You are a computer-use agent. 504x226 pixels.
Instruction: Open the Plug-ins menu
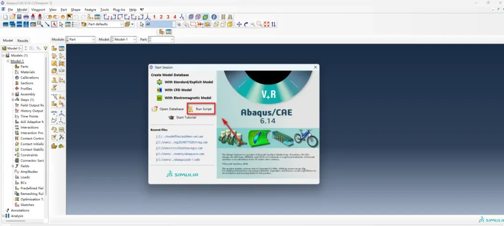(119, 10)
